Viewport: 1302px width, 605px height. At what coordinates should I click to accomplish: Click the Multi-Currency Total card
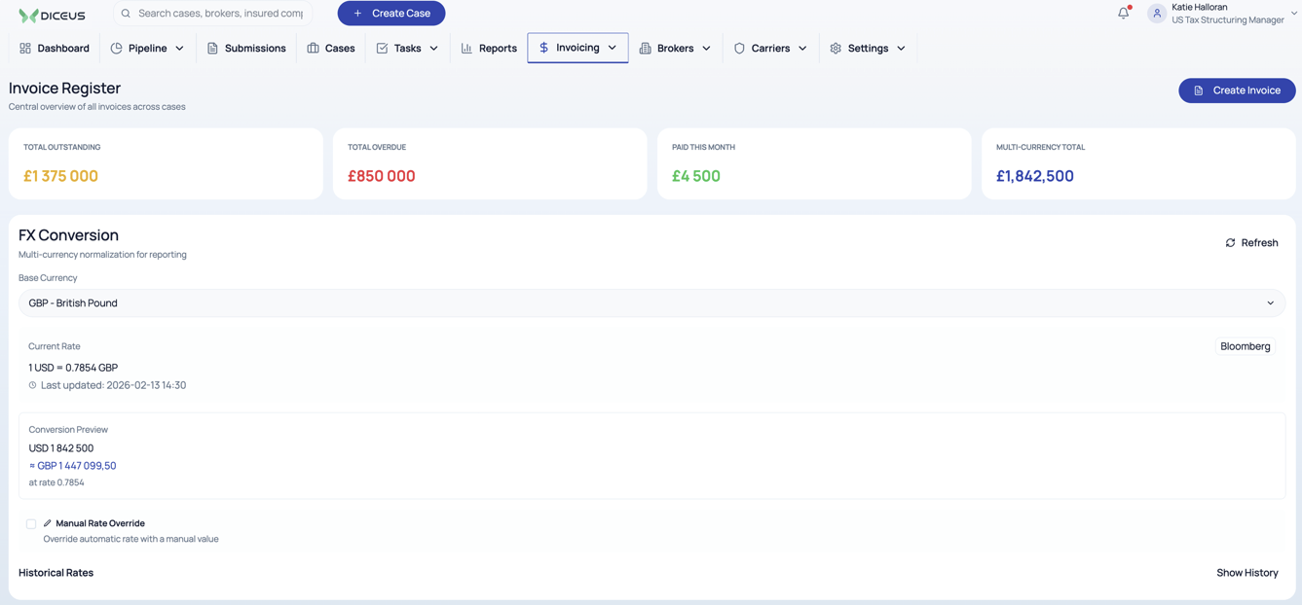pos(1138,163)
